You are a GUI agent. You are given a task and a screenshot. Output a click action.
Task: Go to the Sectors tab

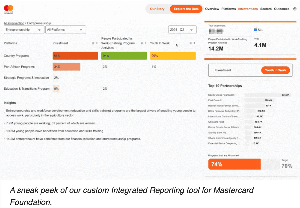[x=266, y=9]
